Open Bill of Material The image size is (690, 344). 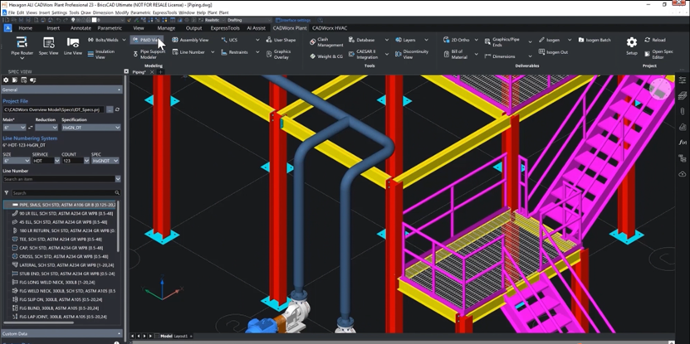pyautogui.click(x=456, y=54)
